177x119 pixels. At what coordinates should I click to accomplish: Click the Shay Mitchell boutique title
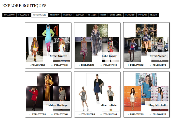(x=157, y=105)
